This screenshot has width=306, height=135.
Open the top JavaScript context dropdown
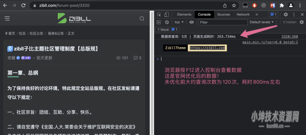[179, 22]
